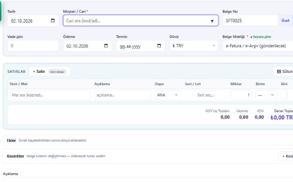The width and height of the screenshot is (293, 182).
Task: Click the İskonto total value
Action: pyautogui.click(x=244, y=117)
